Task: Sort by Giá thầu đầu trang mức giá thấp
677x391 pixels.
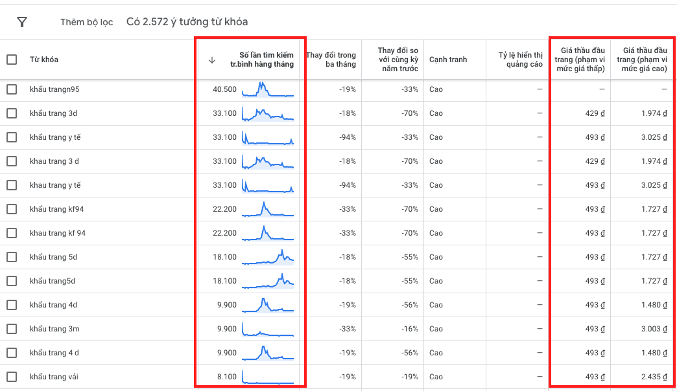Action: 580,60
